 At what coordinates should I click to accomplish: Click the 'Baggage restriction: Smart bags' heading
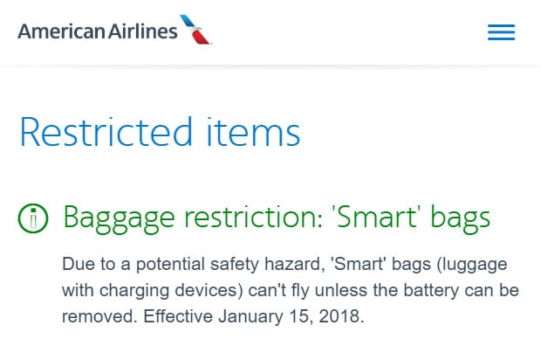277,218
